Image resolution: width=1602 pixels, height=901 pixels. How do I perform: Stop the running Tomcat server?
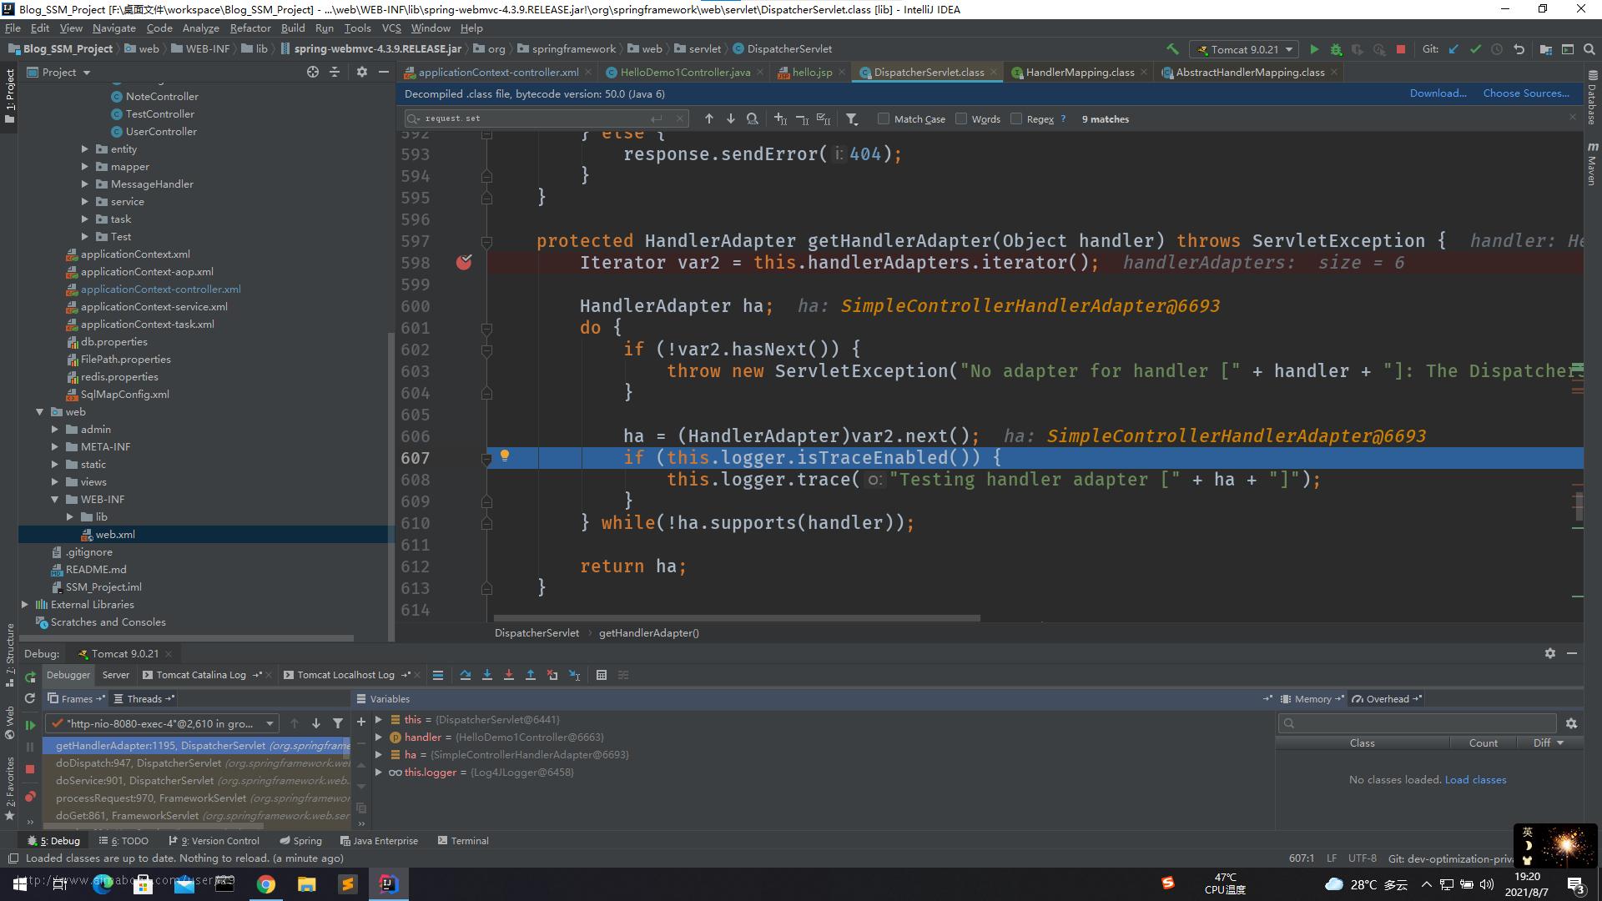tap(1401, 49)
